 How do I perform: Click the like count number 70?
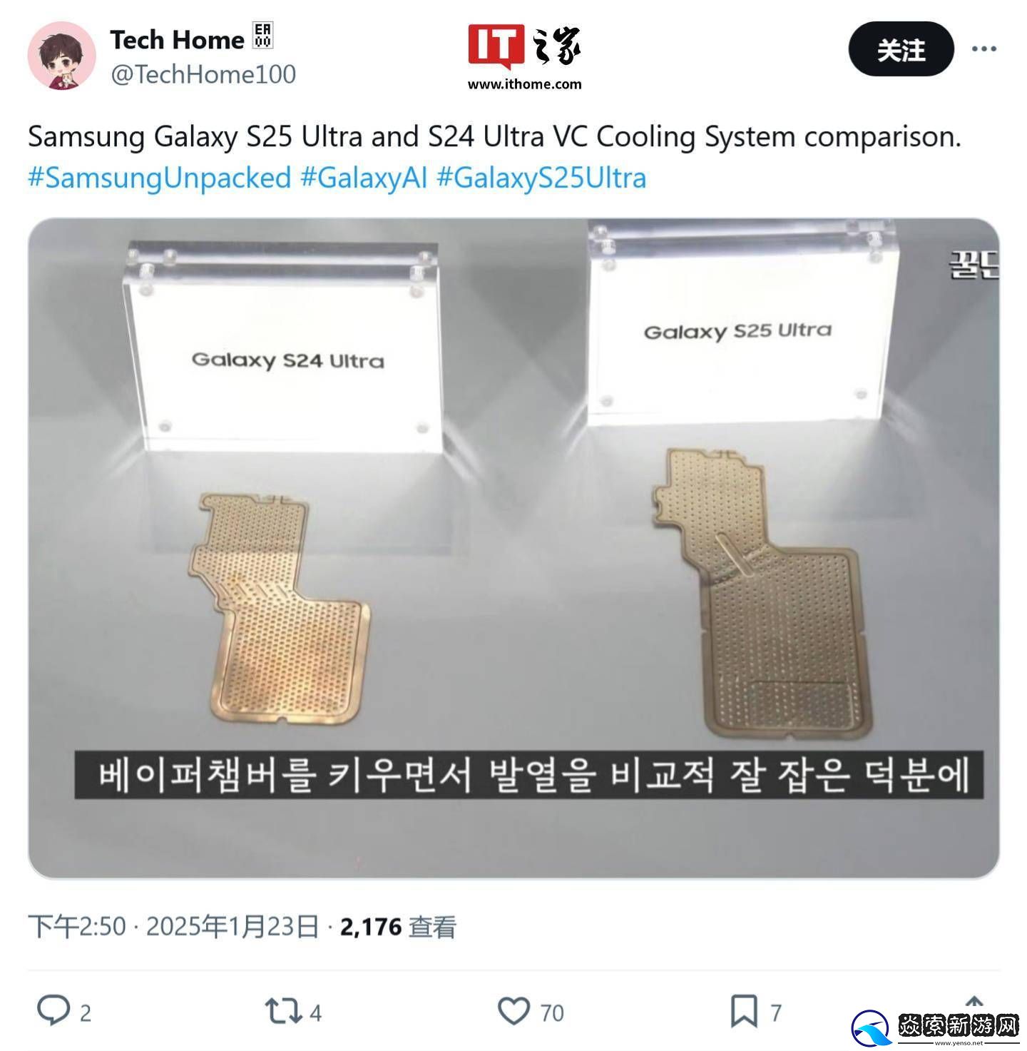(552, 1012)
